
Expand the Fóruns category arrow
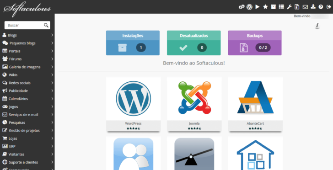pos(52,59)
